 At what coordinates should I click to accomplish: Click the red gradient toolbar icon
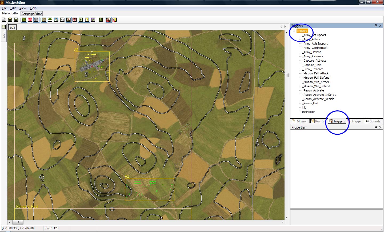[x=30, y=20]
